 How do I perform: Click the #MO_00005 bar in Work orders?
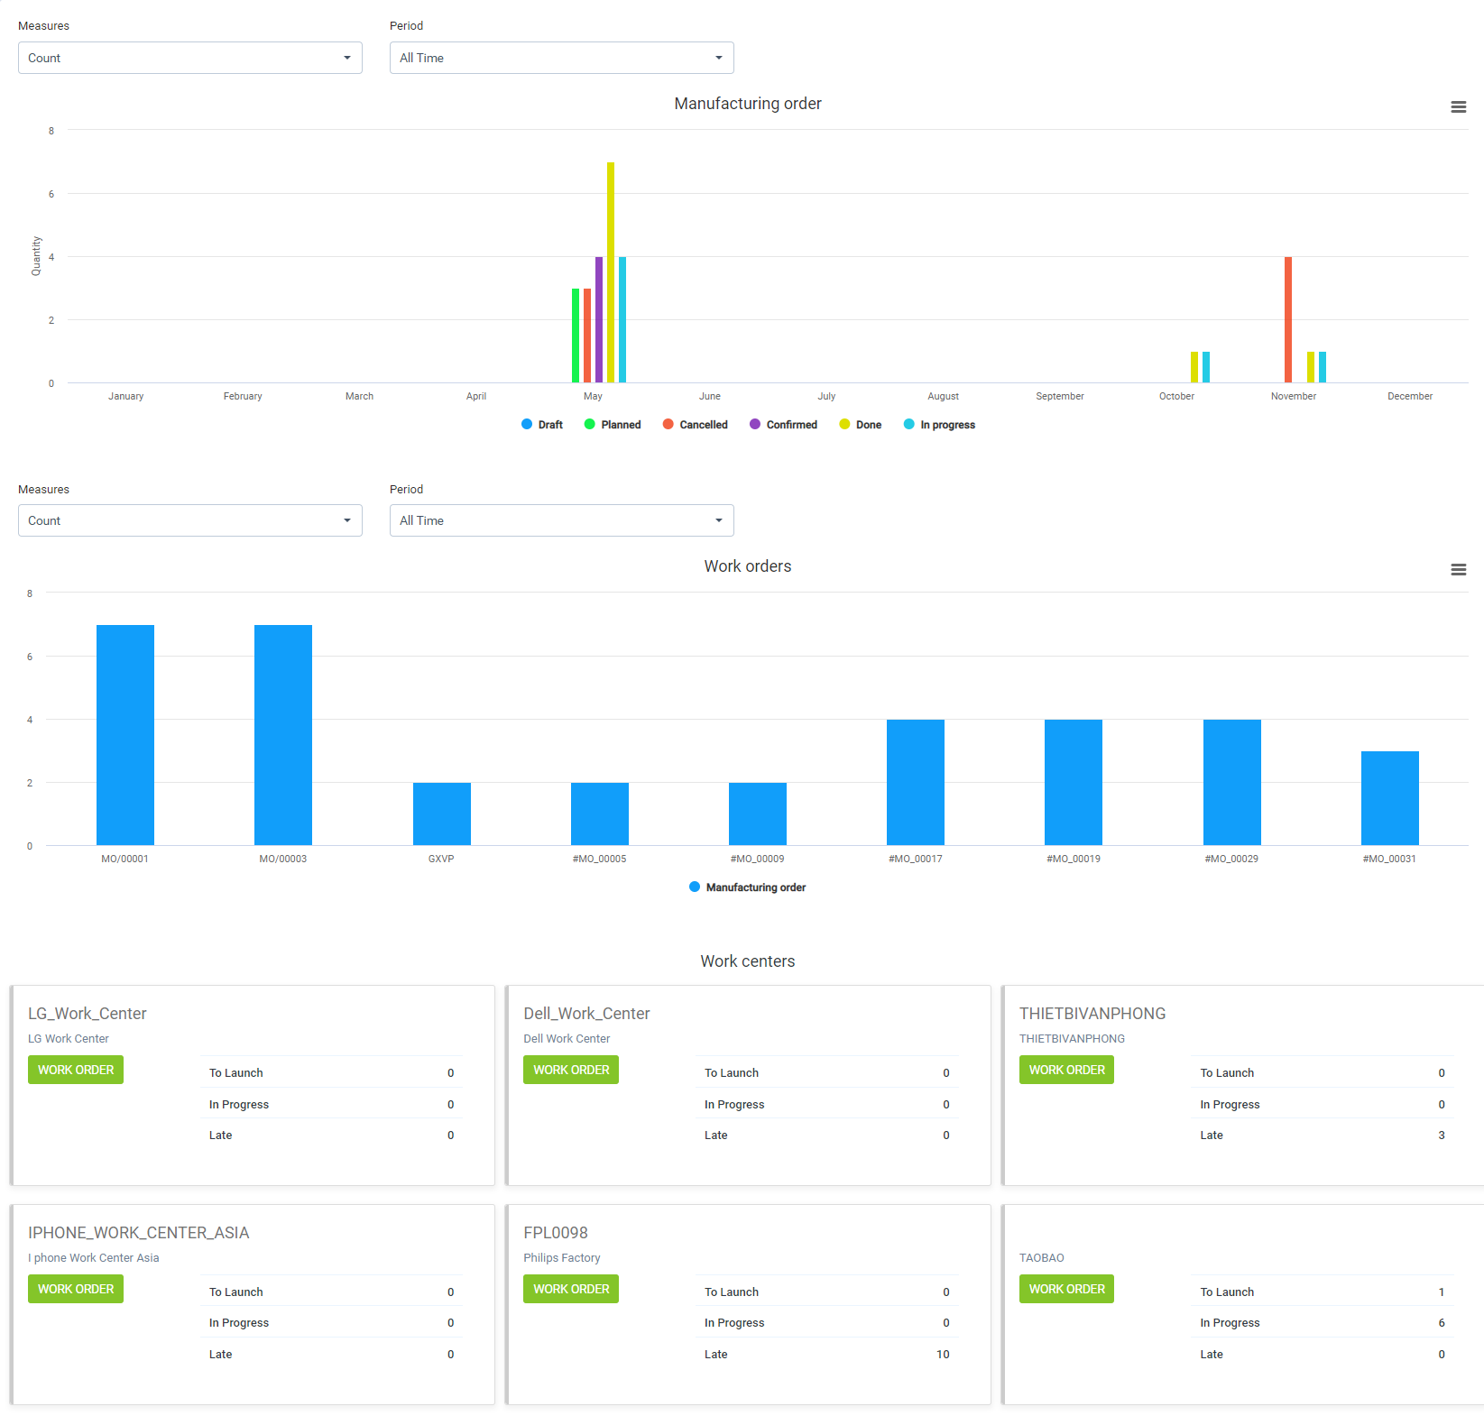pyautogui.click(x=600, y=814)
